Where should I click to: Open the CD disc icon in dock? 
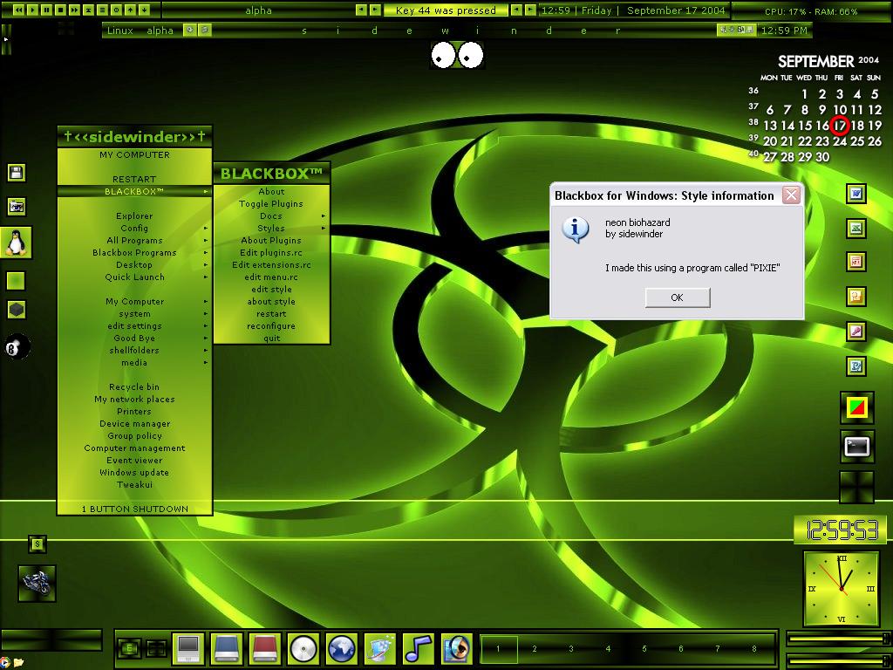(x=303, y=648)
